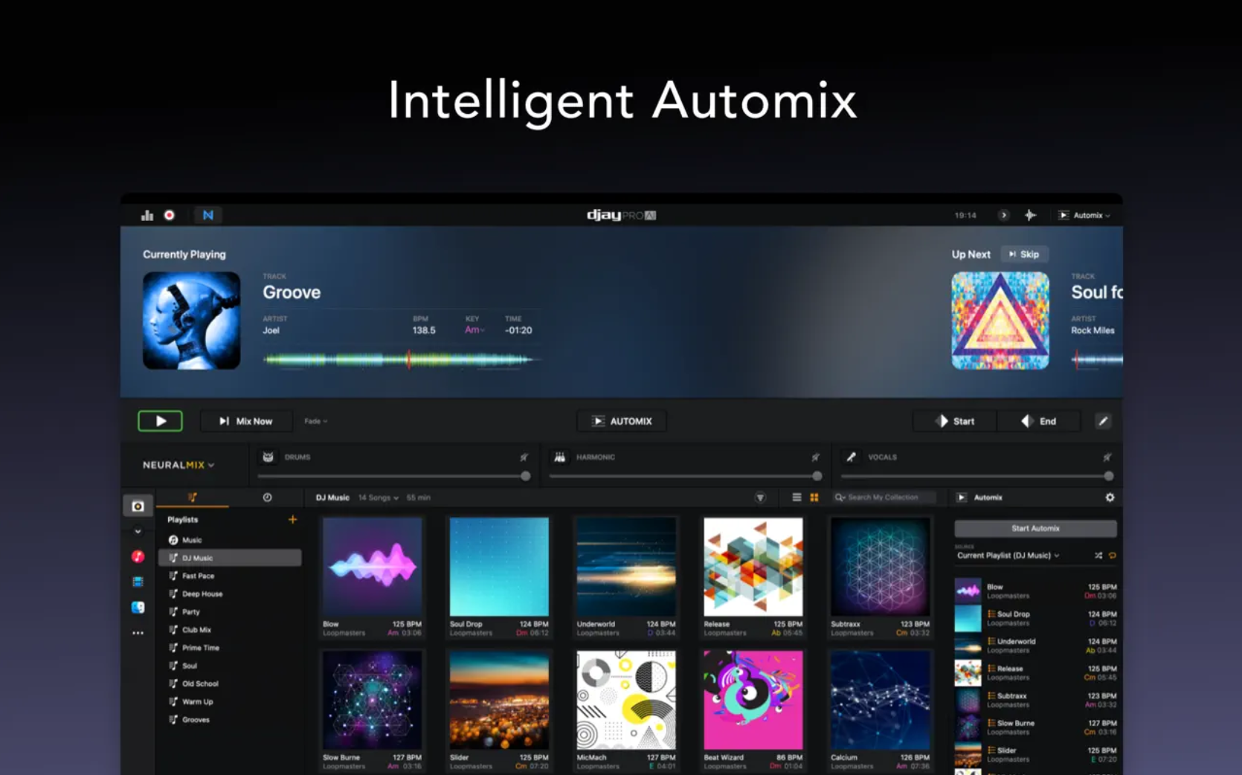Click the forward arrow circle near the clock

1003,215
